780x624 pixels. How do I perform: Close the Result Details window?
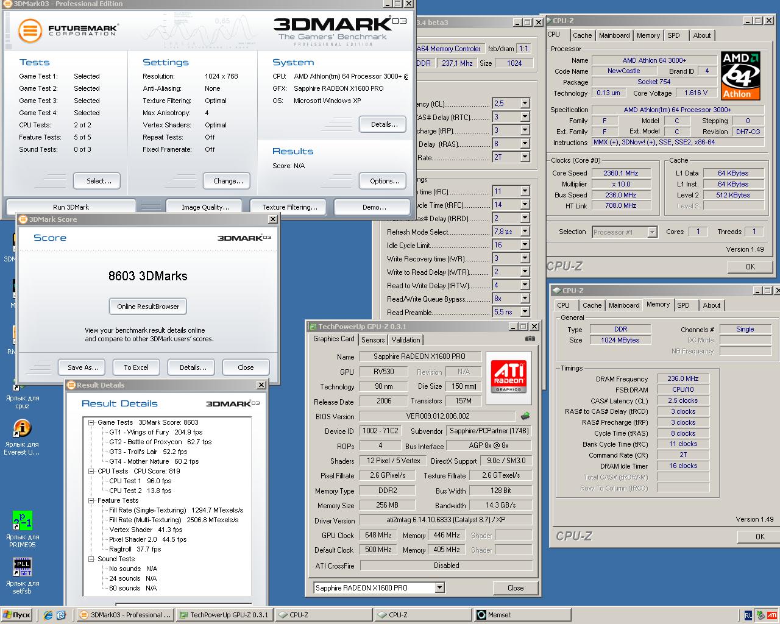tap(261, 385)
